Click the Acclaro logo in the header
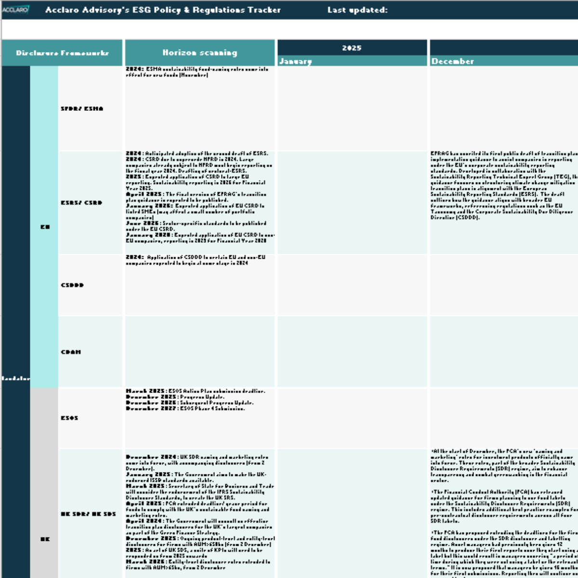Screen dimensions: 578x578 [x=15, y=10]
